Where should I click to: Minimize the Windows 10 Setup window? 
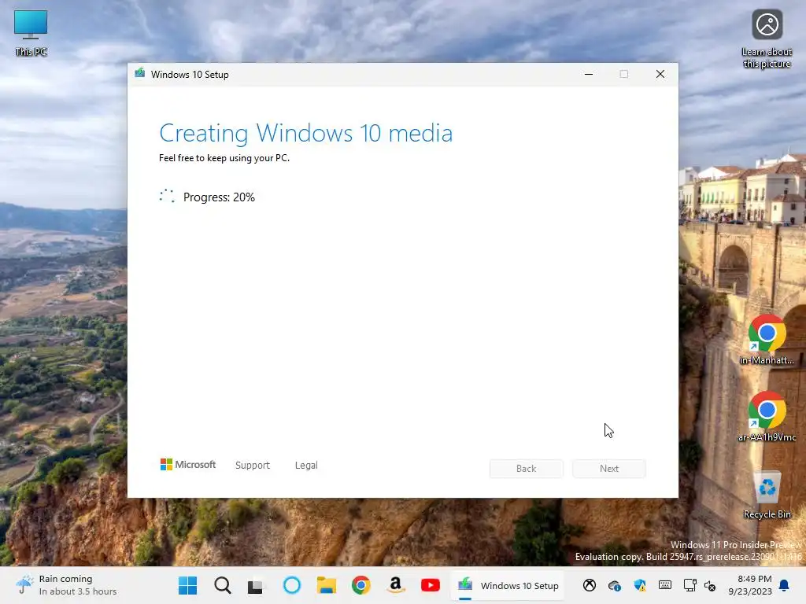(x=589, y=74)
